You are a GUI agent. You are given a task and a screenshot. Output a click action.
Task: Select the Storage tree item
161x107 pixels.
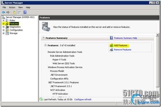click(14, 33)
